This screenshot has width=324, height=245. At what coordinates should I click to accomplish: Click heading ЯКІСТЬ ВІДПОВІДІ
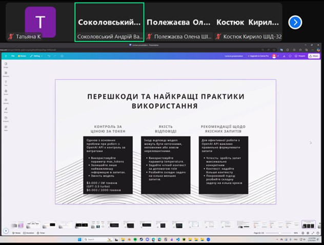166,129
